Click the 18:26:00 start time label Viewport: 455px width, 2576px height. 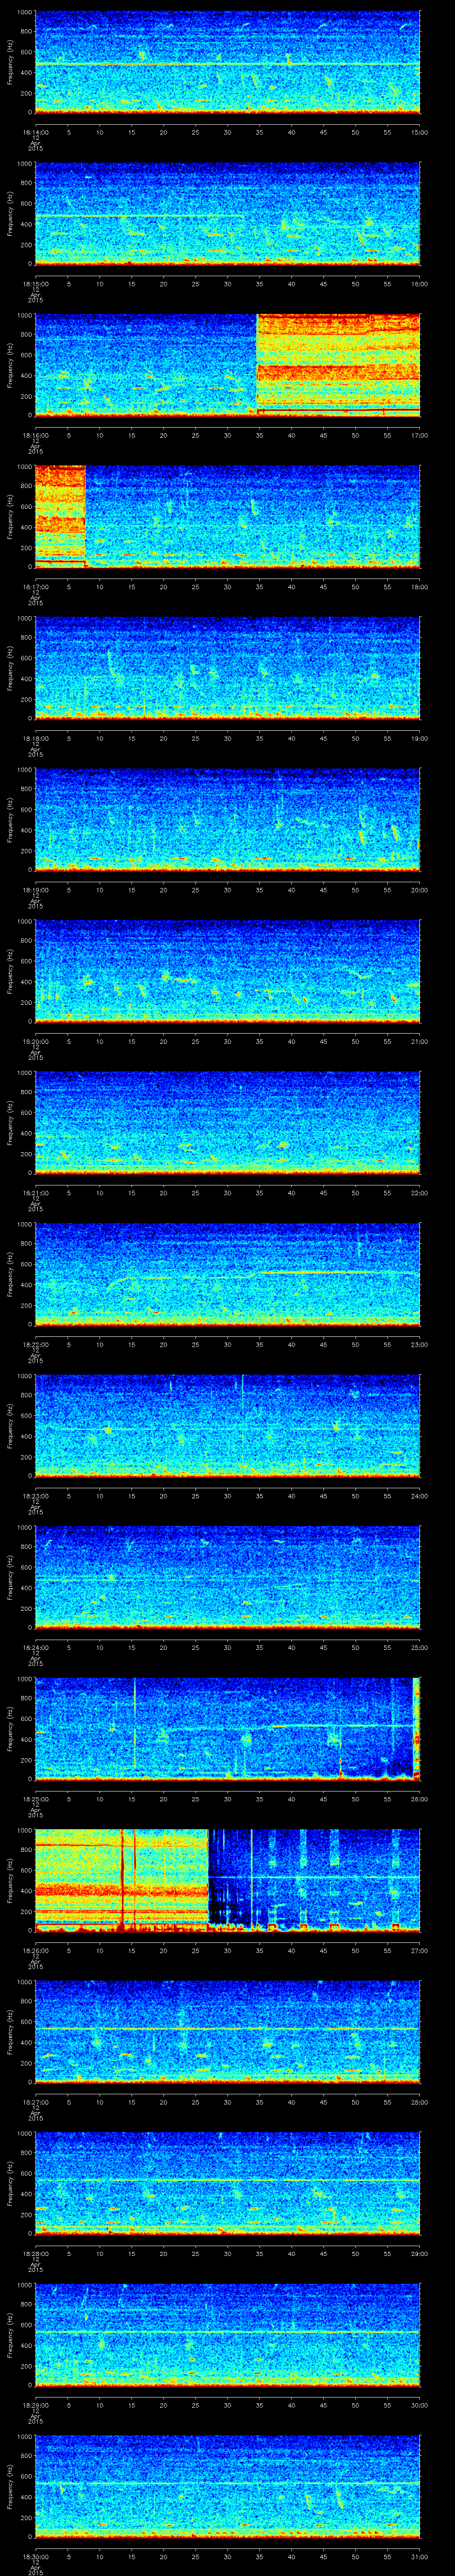(x=35, y=1950)
